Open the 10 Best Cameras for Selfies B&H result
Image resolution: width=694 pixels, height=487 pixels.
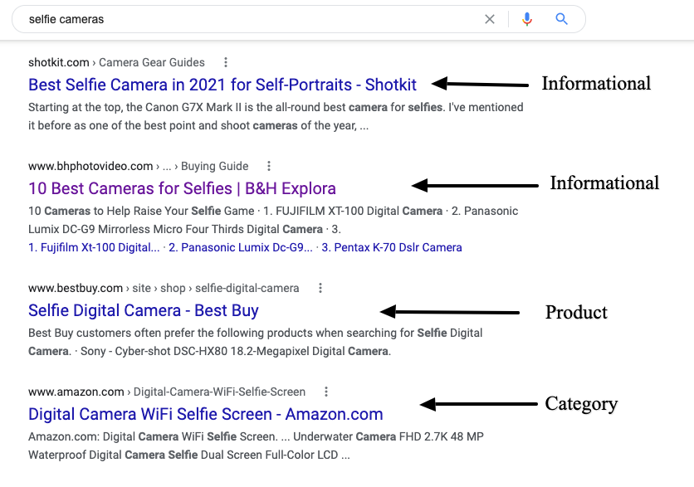[x=182, y=188]
